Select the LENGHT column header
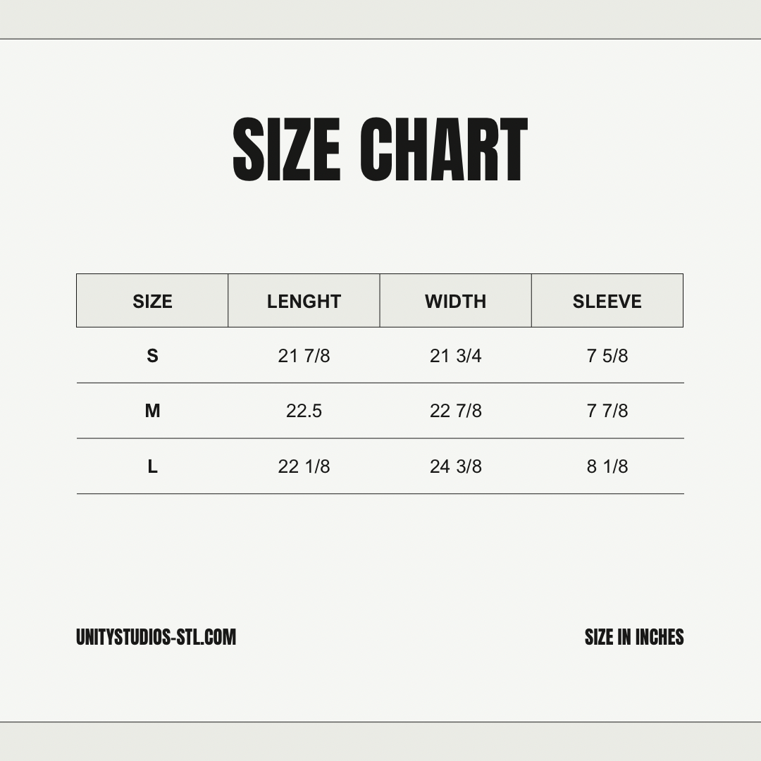761x761 pixels. (x=304, y=301)
